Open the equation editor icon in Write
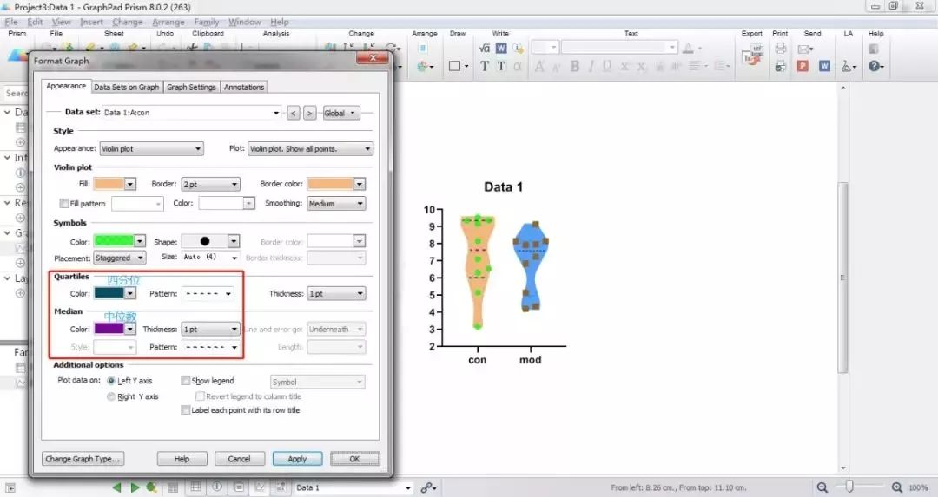Image resolution: width=938 pixels, height=497 pixels. [485, 49]
